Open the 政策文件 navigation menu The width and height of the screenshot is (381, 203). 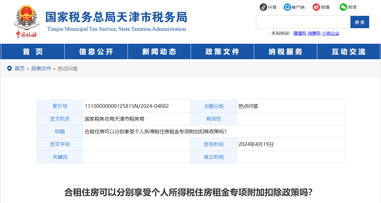(222, 52)
